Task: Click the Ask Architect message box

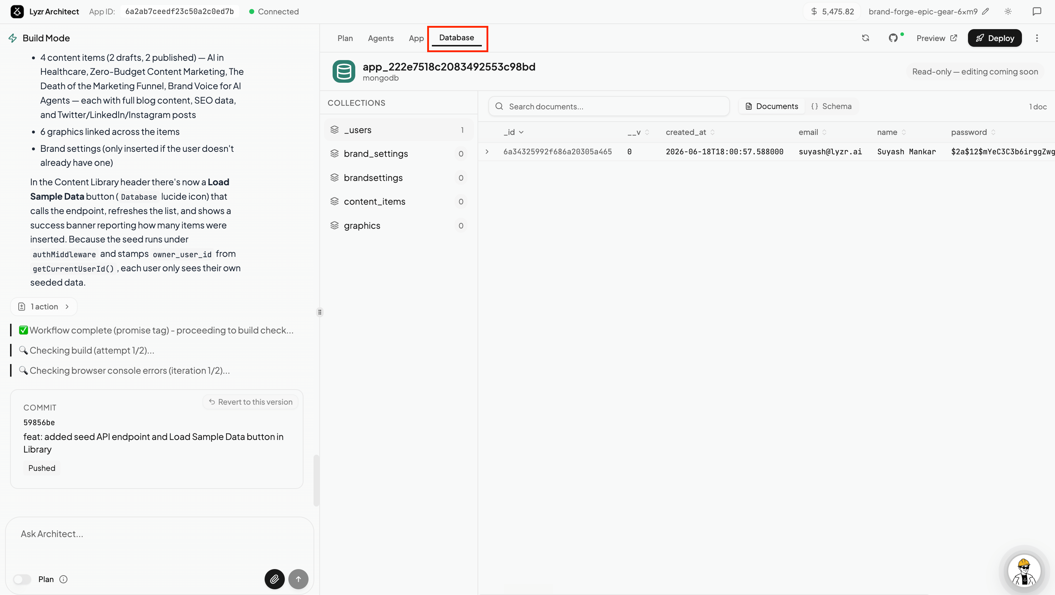Action: 159,534
